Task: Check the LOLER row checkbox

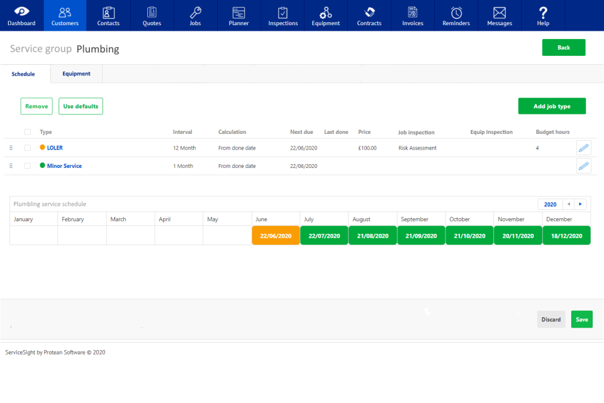Action: [28, 148]
